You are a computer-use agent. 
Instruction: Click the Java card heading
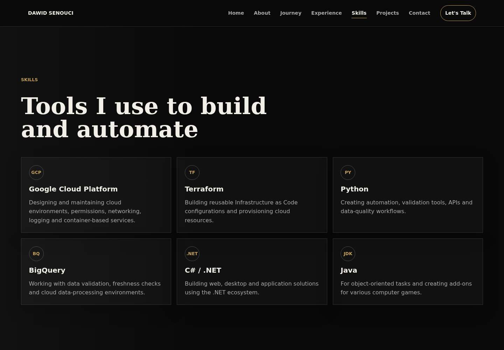(x=349, y=270)
